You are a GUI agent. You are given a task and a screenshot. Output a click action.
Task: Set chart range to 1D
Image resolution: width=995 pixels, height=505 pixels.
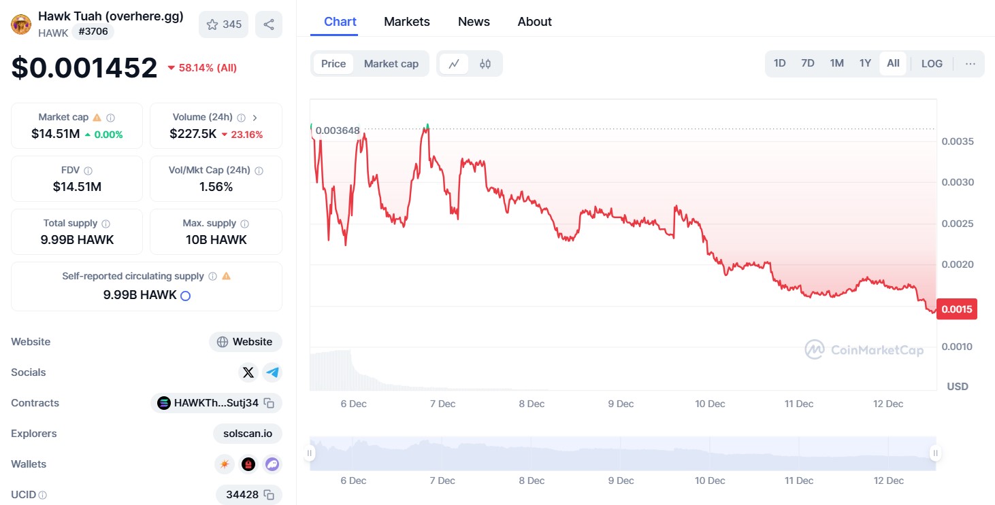click(780, 63)
